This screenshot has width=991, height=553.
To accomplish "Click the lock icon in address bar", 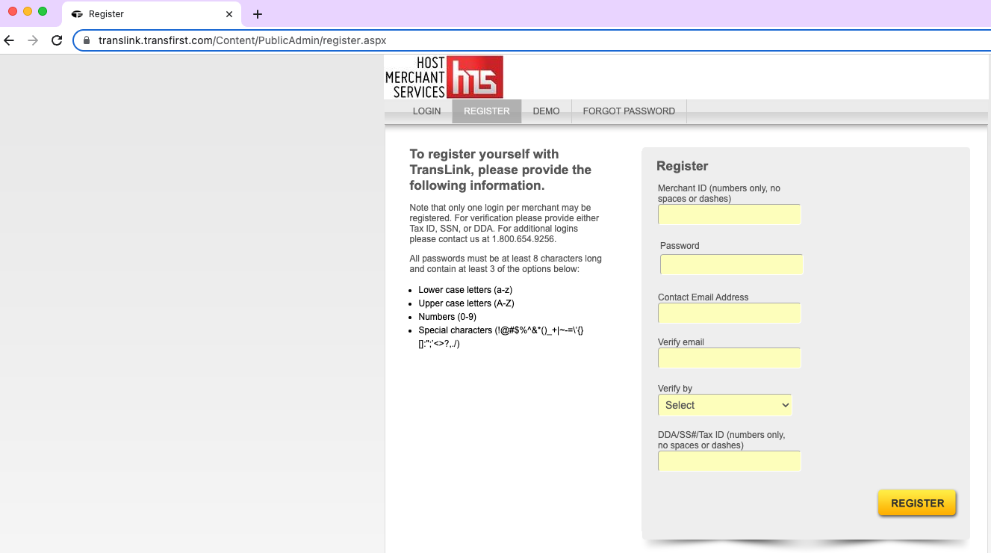I will pos(87,40).
